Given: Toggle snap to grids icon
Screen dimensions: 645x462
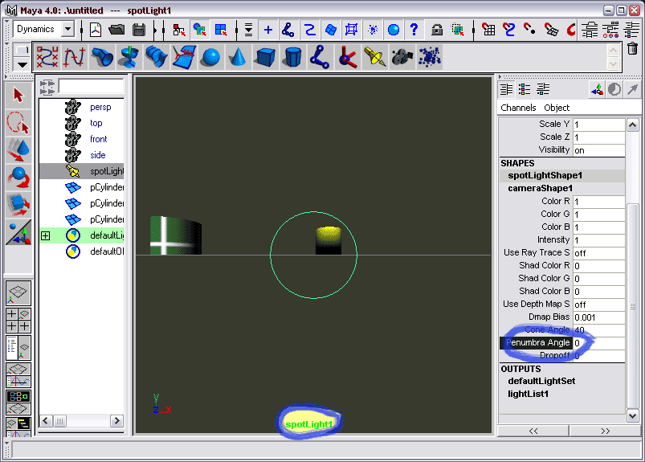Looking at the screenshot, I should pyautogui.click(x=488, y=30).
